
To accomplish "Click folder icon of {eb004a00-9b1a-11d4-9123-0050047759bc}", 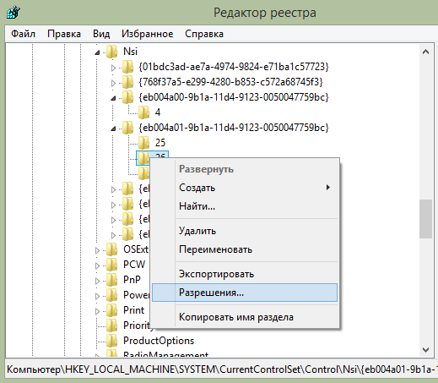I will coord(127,97).
